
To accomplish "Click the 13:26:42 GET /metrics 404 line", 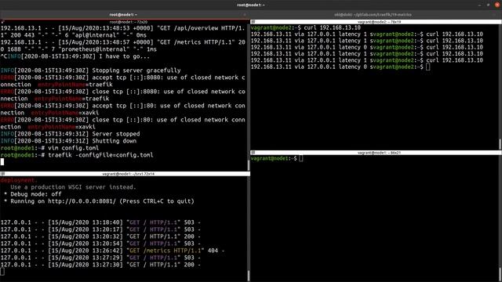I will pyautogui.click(x=112, y=251).
